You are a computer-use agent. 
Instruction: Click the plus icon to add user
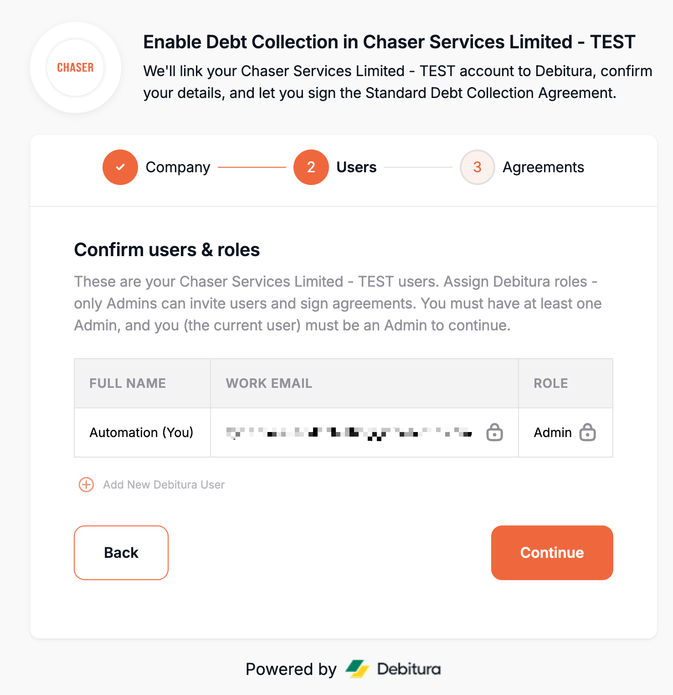[87, 484]
